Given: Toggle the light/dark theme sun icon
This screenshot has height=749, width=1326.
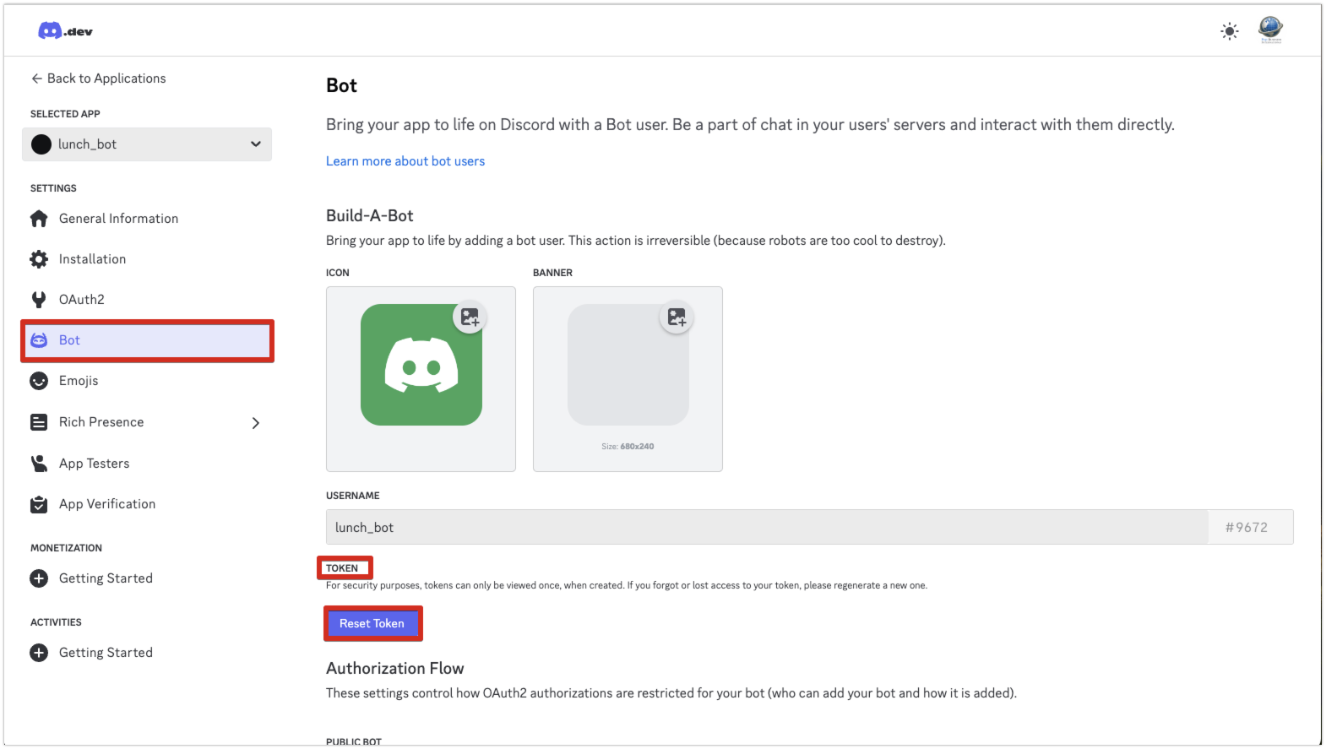Looking at the screenshot, I should tap(1229, 31).
